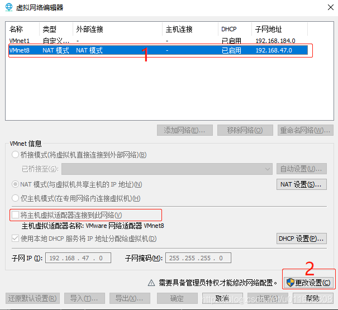
Task: Click subnet address 192.168.184.0 cell
Action: coord(275,41)
